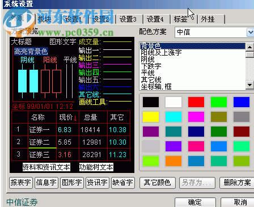The width and height of the screenshot is (254, 207).
Task: Pick the yellow color swatch
Action: (x=151, y=117)
